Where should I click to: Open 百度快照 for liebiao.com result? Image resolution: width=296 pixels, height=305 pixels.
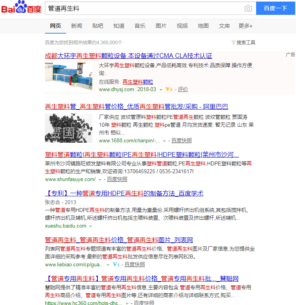click(x=135, y=265)
